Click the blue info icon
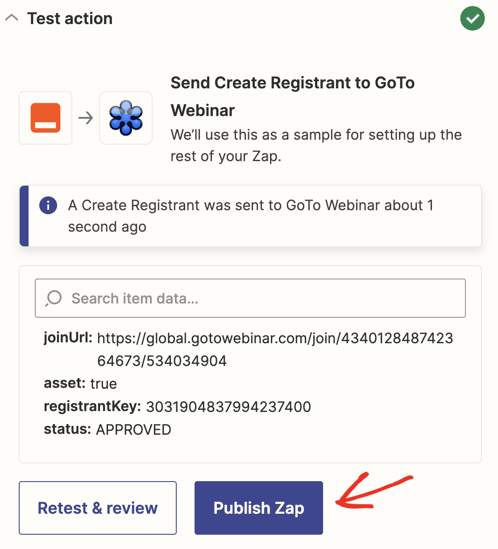498x549 pixels. pyautogui.click(x=48, y=205)
